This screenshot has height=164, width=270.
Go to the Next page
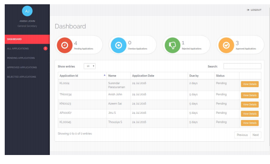(x=256, y=135)
